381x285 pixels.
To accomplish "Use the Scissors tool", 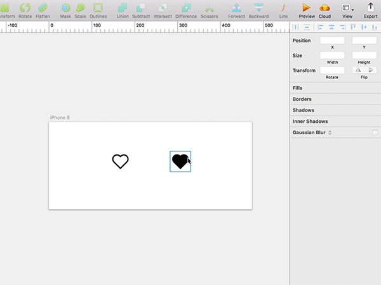I will coord(209,11).
